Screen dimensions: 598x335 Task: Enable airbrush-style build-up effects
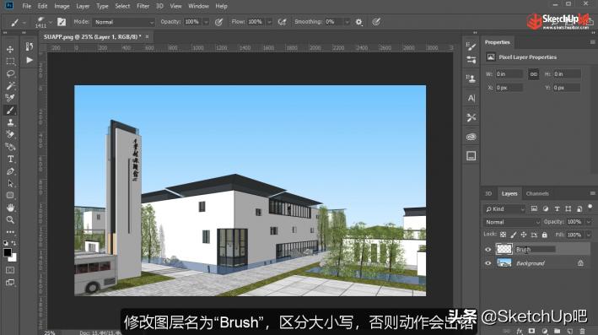coord(283,22)
